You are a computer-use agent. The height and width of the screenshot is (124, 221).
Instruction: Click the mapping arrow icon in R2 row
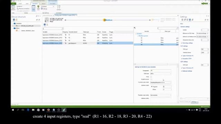pos(66,38)
